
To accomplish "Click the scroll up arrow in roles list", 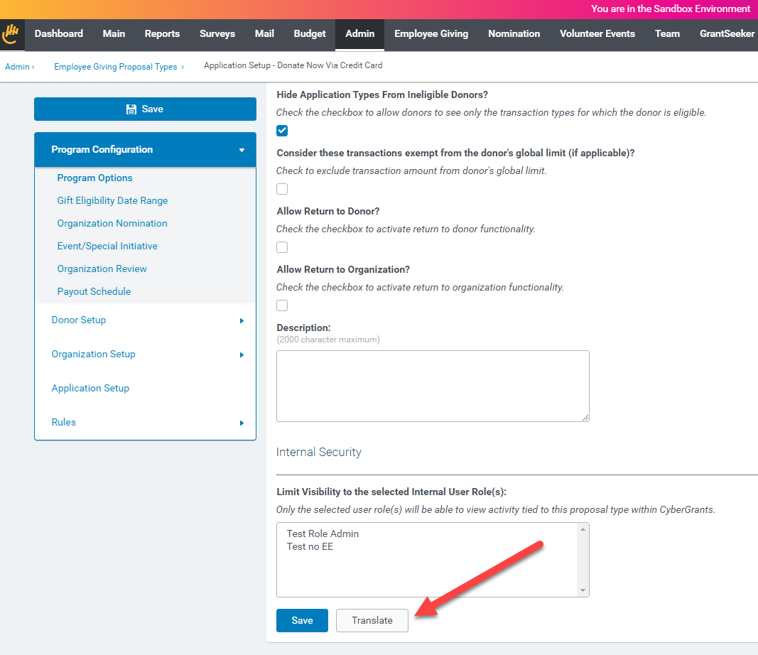I will coord(583,529).
